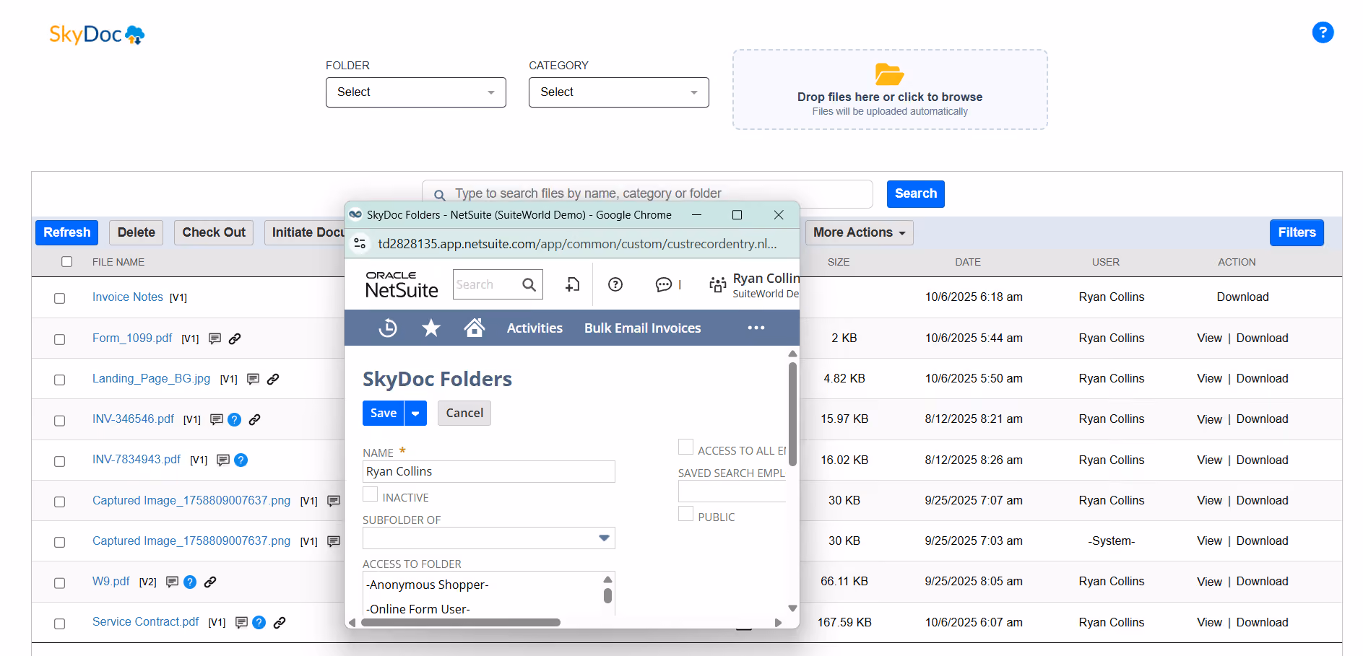Expand the SUBFOLDER OF dropdown arrow
Screen dimensions: 1363x656
605,538
